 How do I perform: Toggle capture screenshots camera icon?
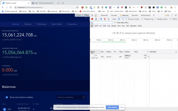101,19
